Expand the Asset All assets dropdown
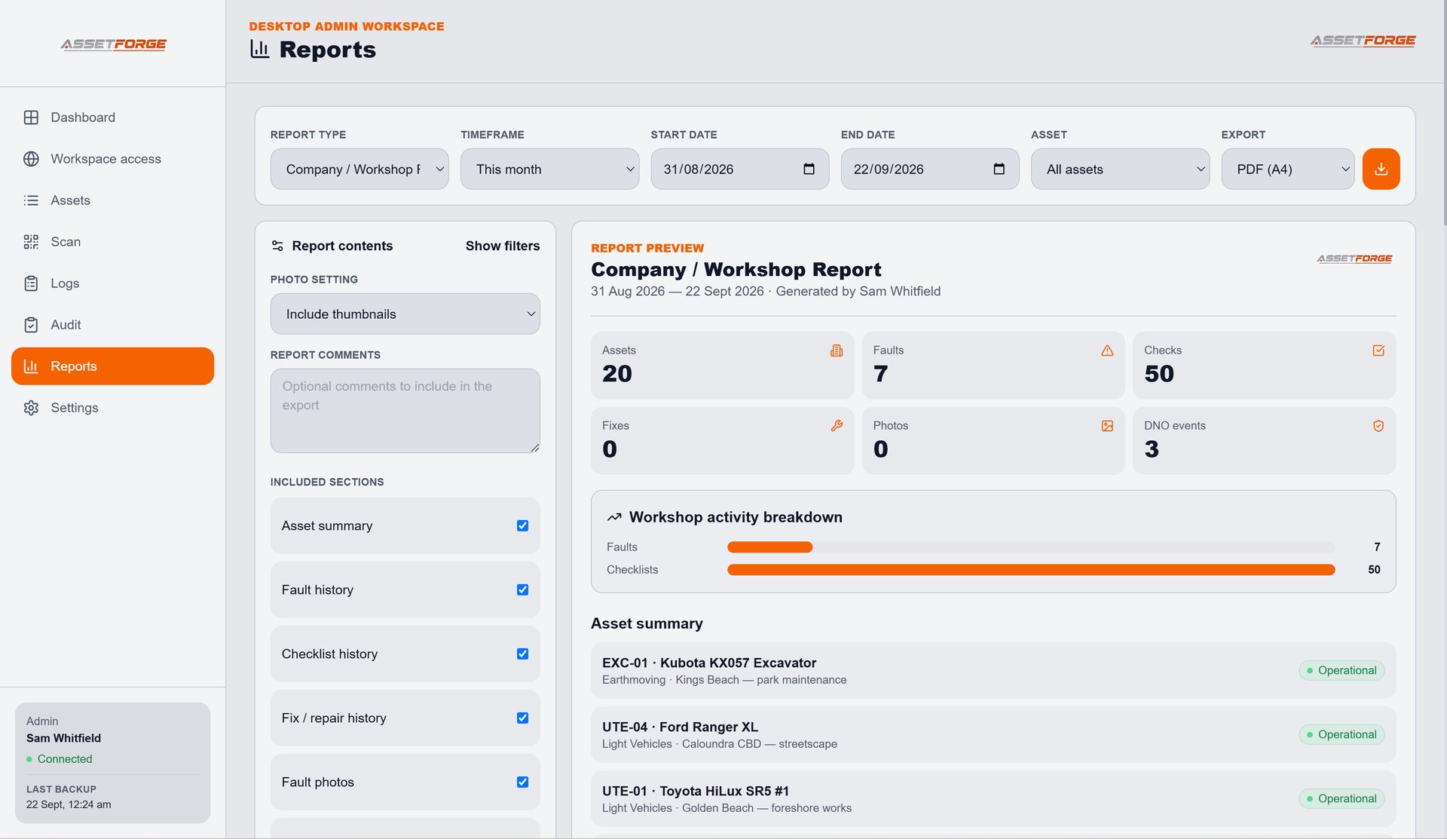This screenshot has width=1447, height=839. [1120, 169]
